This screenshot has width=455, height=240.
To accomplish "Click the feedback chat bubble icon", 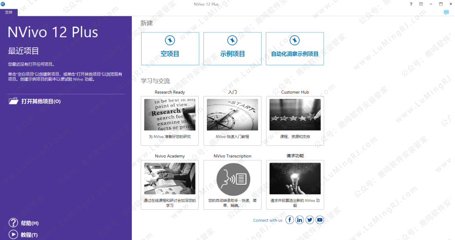I will pyautogui.click(x=446, y=13).
